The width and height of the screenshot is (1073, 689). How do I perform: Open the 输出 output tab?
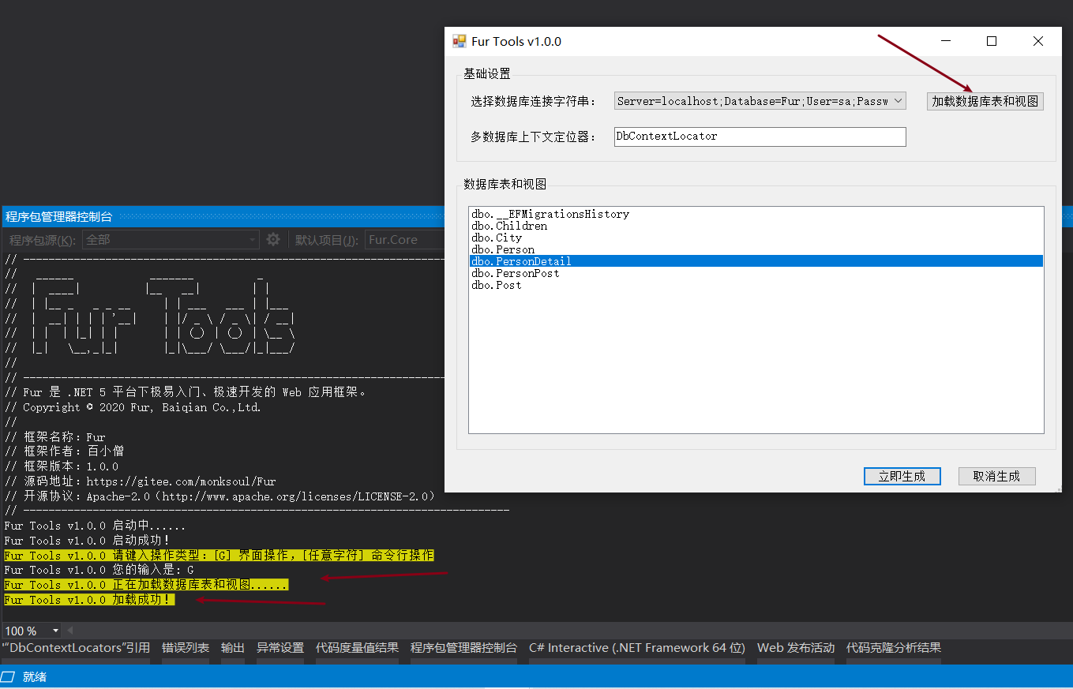pos(232,648)
